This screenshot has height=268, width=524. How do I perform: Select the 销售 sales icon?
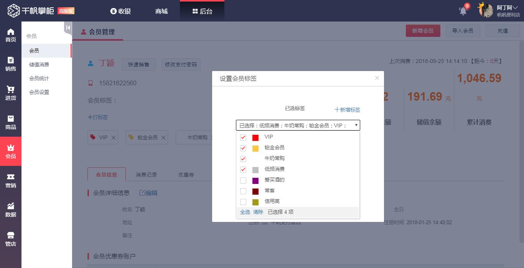[x=11, y=63]
